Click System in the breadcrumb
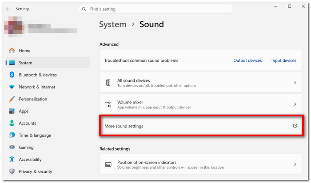The image size is (311, 183). tap(113, 24)
